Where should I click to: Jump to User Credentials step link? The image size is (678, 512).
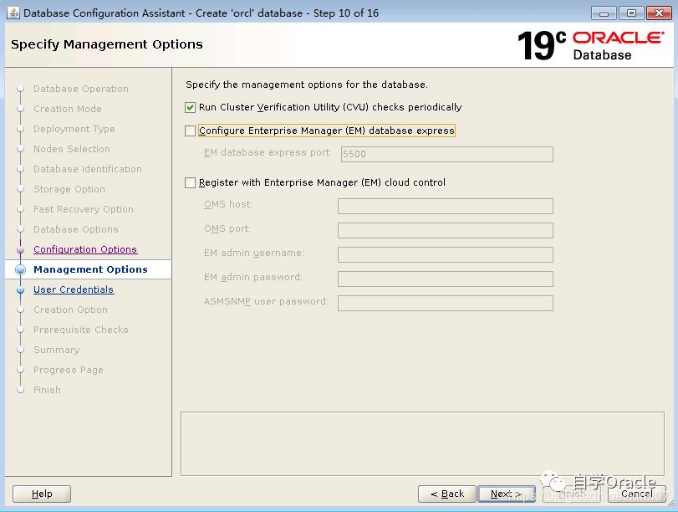(74, 289)
